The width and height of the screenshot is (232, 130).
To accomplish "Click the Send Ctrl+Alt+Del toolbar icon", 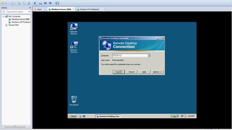I will point(12,3).
